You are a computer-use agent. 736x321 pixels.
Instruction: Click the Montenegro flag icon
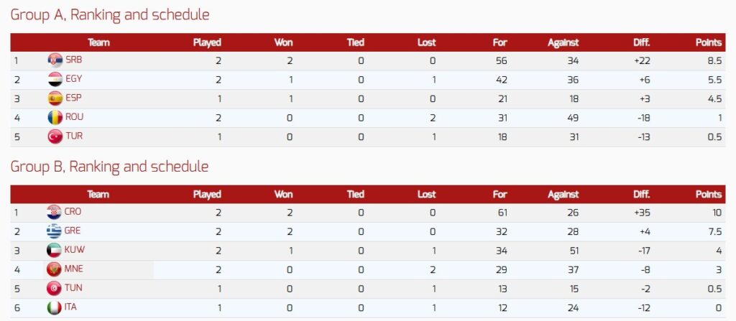(x=54, y=269)
